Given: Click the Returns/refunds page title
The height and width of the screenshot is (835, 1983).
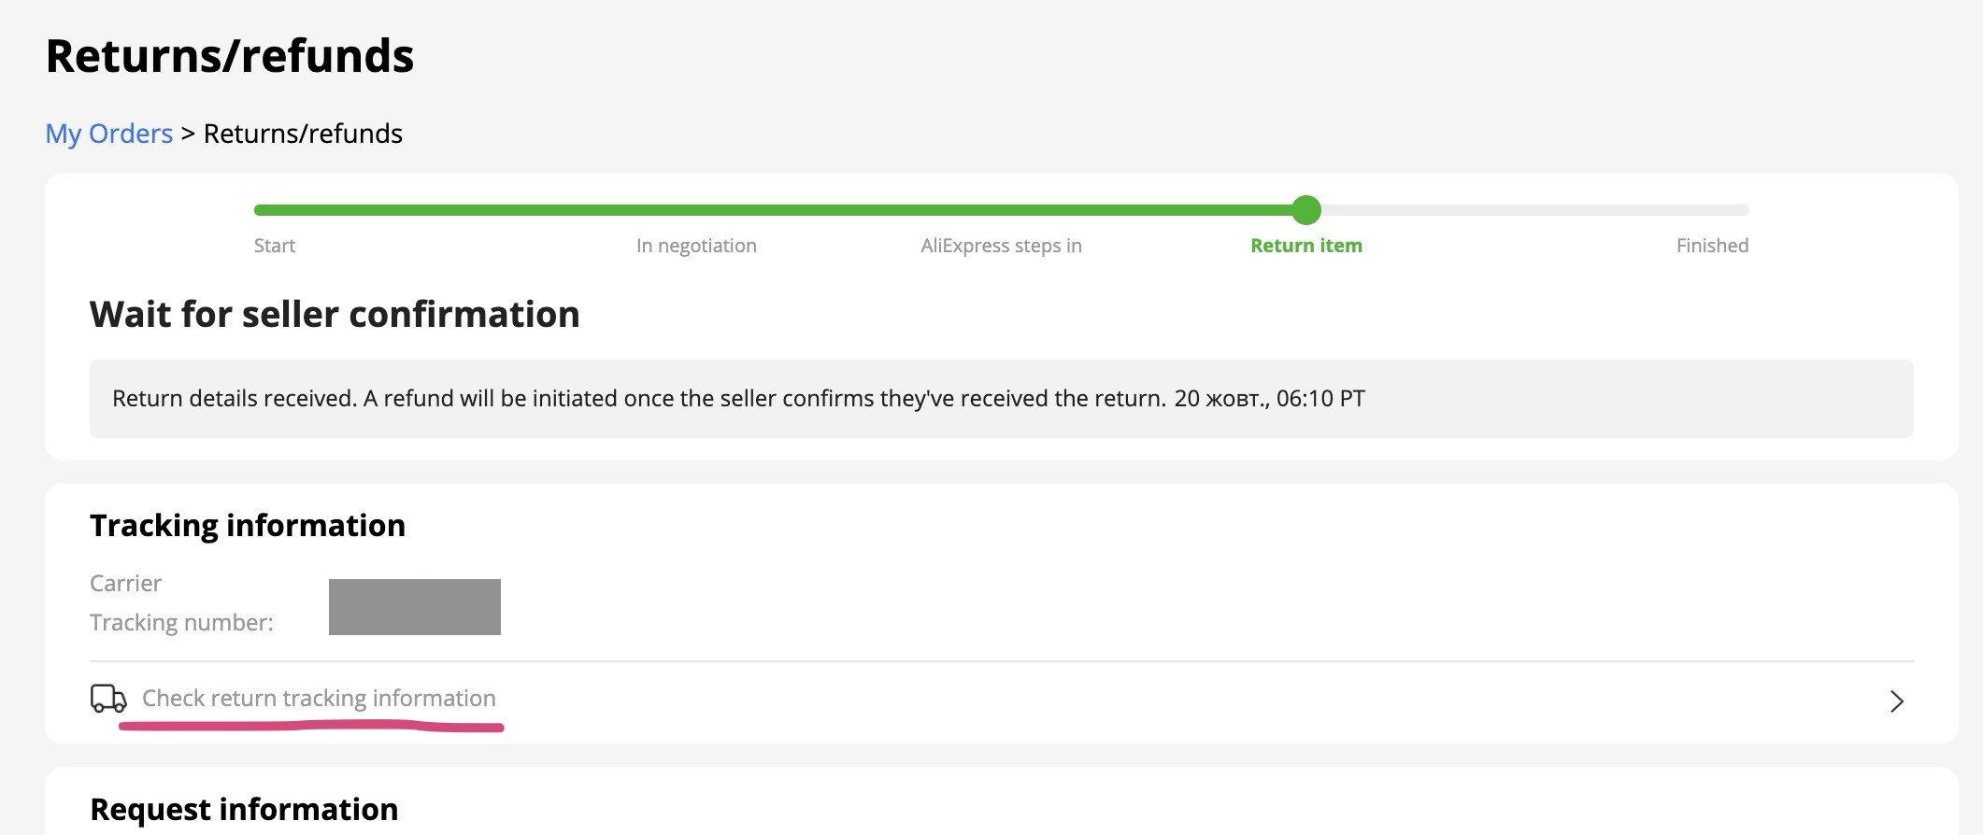Looking at the screenshot, I should tap(230, 56).
